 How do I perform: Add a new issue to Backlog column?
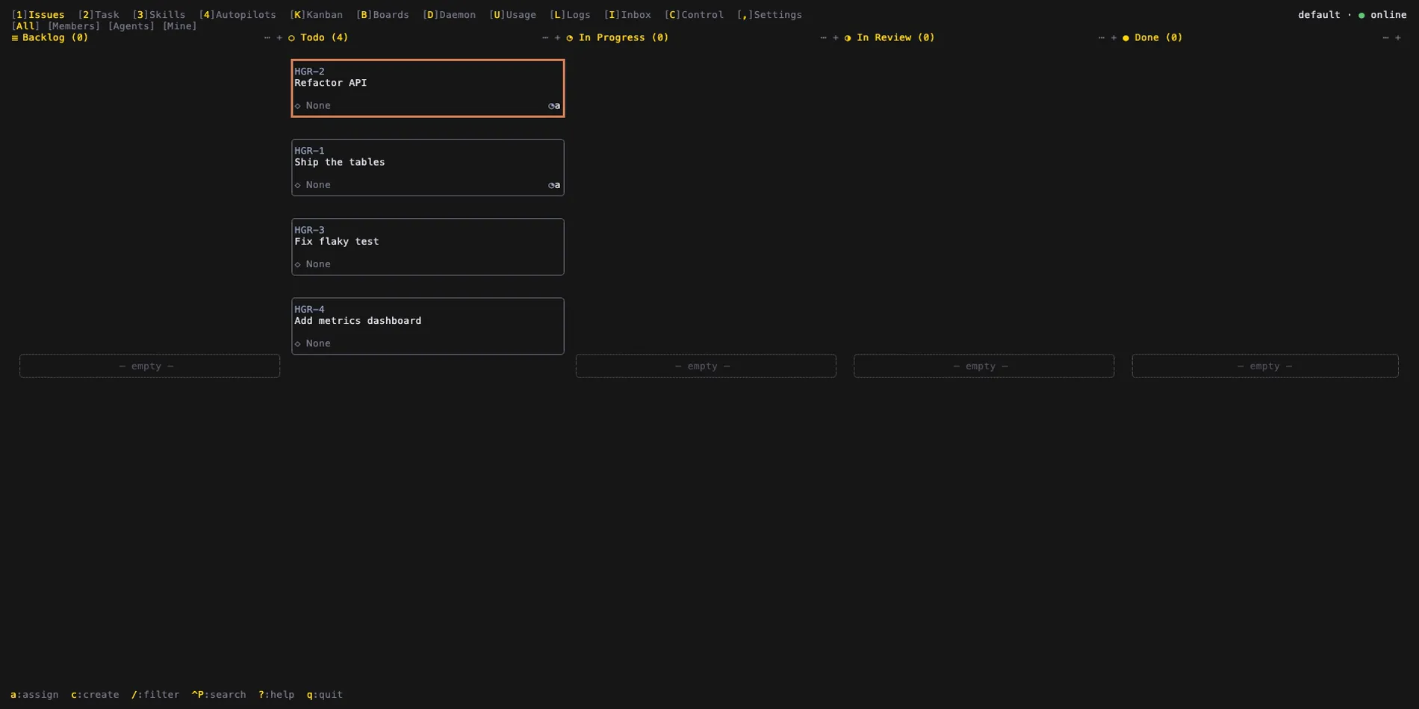click(279, 38)
